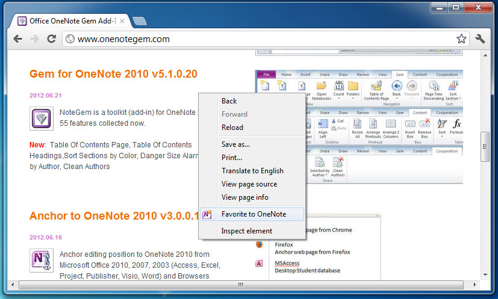
Task: Click the purple File tab in ribbon image
Action: pos(266,75)
